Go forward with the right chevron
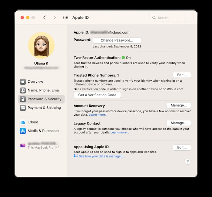Viewport: 212px width, 197px height. [x=55, y=17]
